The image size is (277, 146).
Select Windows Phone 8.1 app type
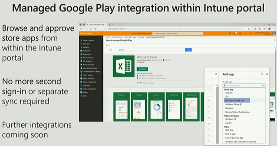234,104
